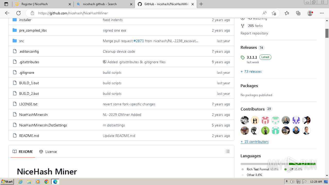Click browser Back arrow button
The width and height of the screenshot is (329, 185).
[x=7, y=13]
